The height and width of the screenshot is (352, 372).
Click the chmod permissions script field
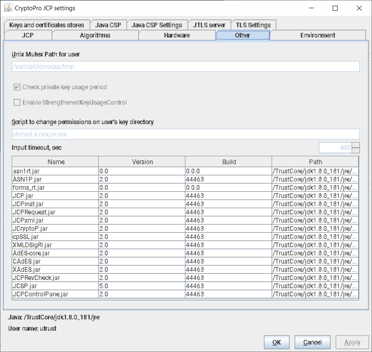(x=185, y=134)
